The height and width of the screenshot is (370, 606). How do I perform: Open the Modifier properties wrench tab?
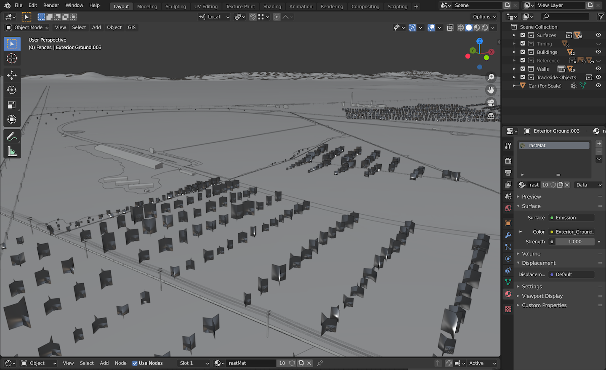pos(508,235)
